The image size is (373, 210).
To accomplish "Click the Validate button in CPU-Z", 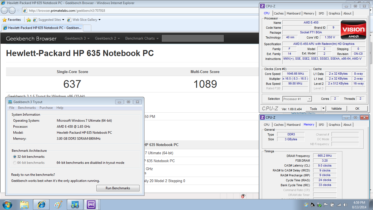I will 336,109.
